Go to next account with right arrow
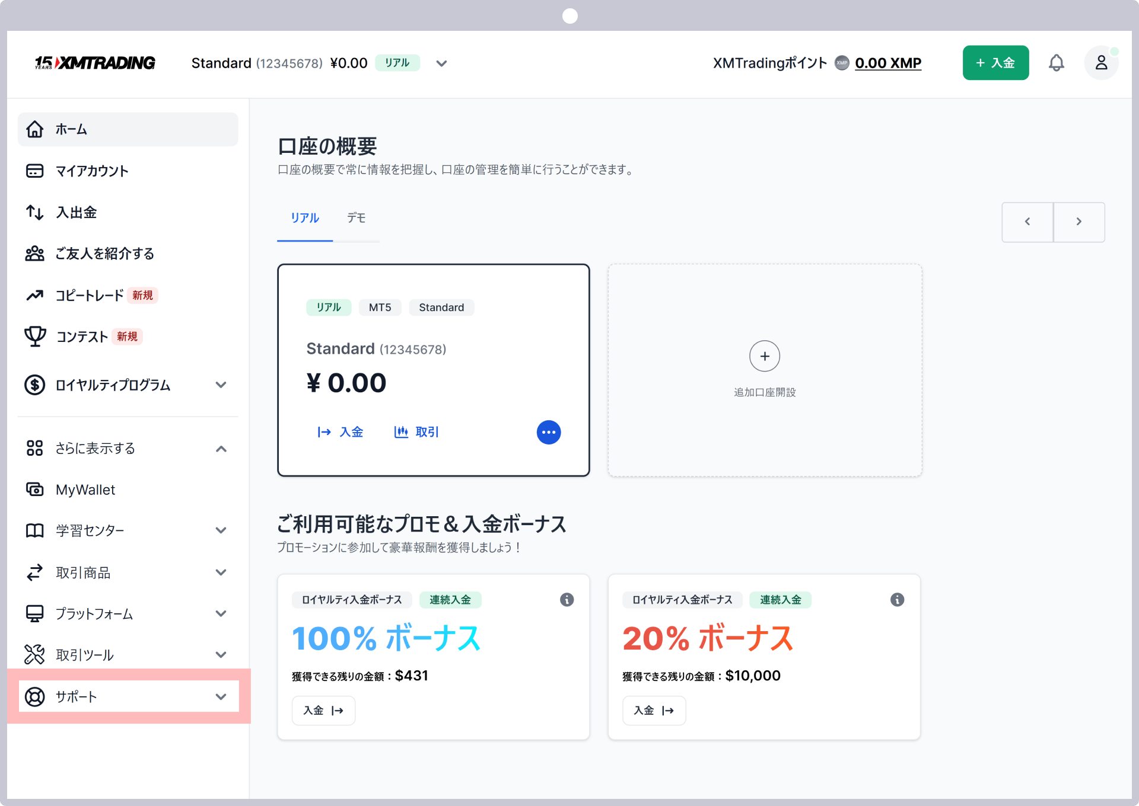 tap(1079, 222)
